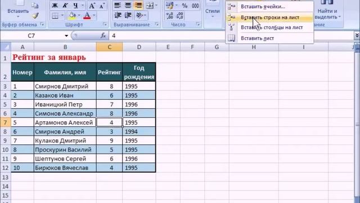Open Шрифт dialog launcher

[x=105, y=24]
